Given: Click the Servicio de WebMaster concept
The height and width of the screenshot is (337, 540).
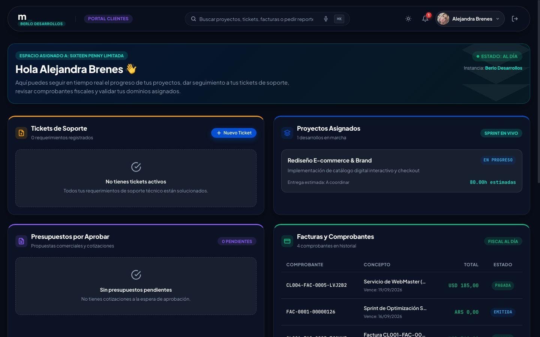Looking at the screenshot, I should click(394, 282).
